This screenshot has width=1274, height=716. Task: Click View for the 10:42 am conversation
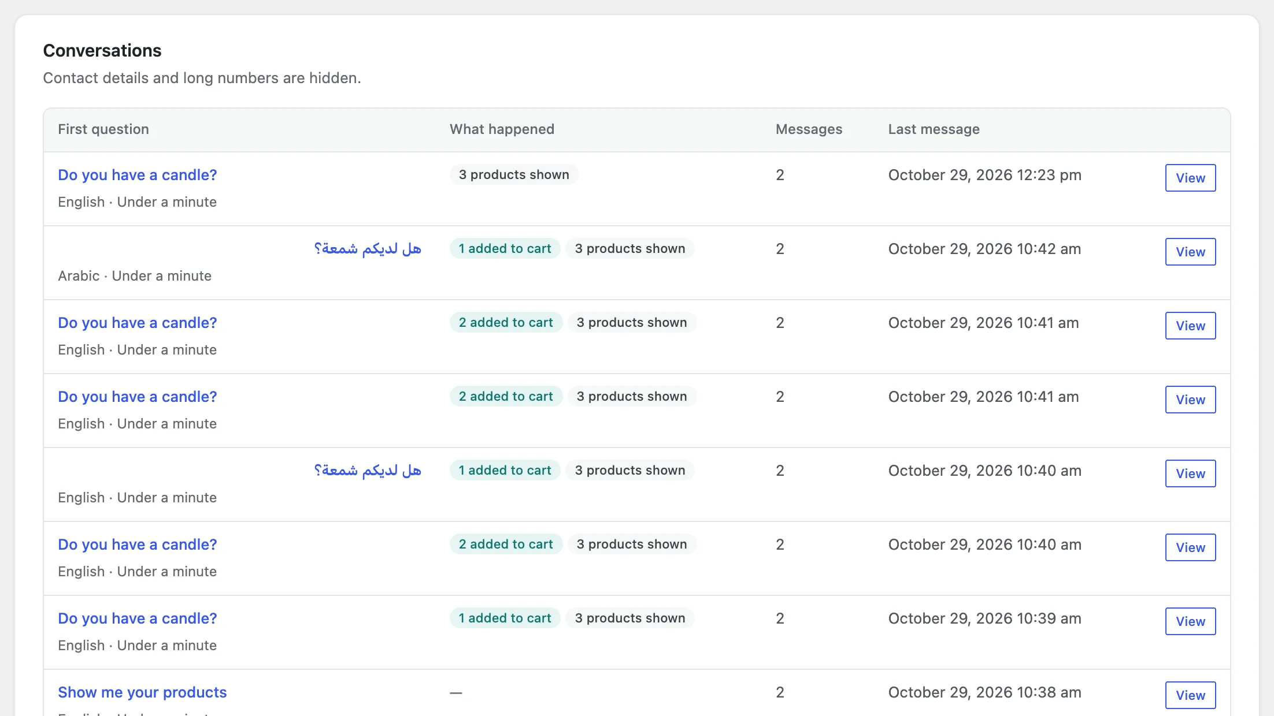pos(1190,252)
